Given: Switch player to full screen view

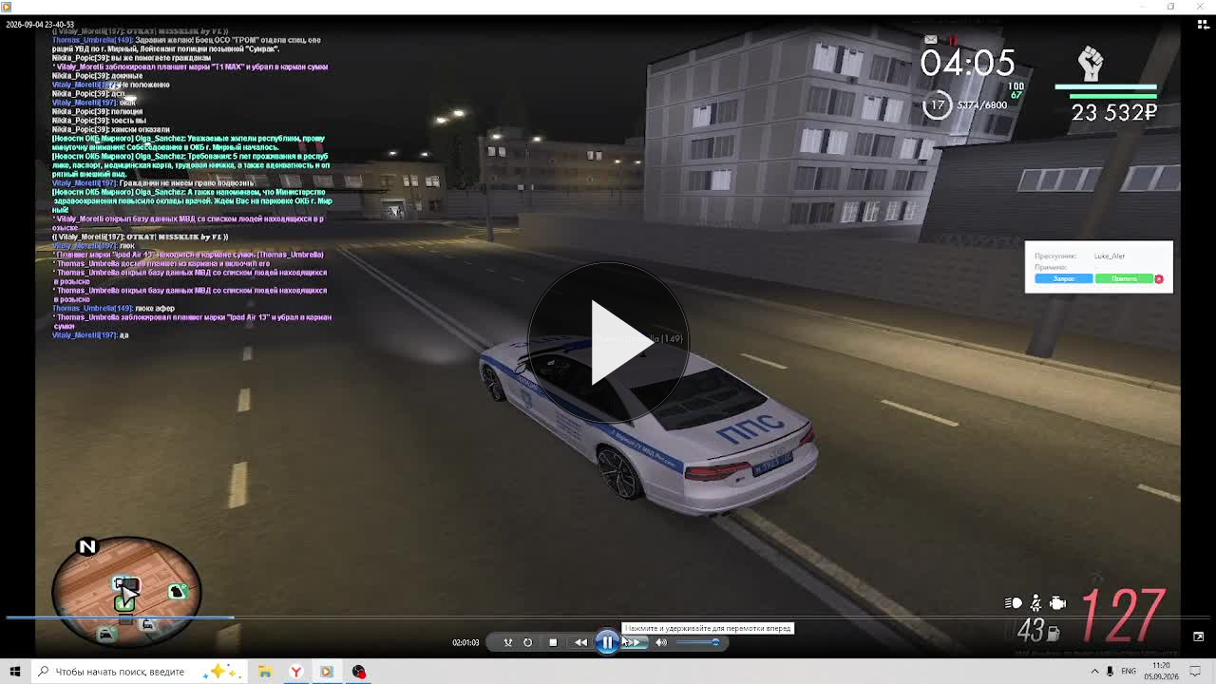Looking at the screenshot, I should 1198,636.
